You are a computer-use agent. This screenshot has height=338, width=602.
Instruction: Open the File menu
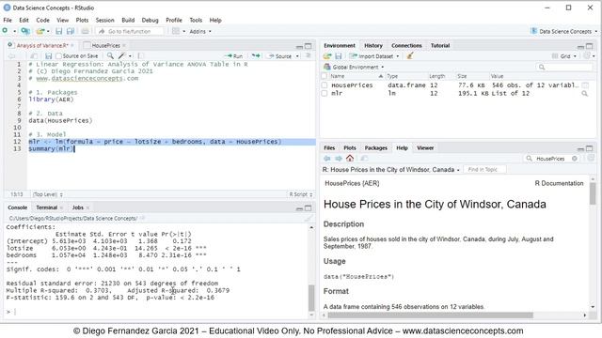click(8, 20)
